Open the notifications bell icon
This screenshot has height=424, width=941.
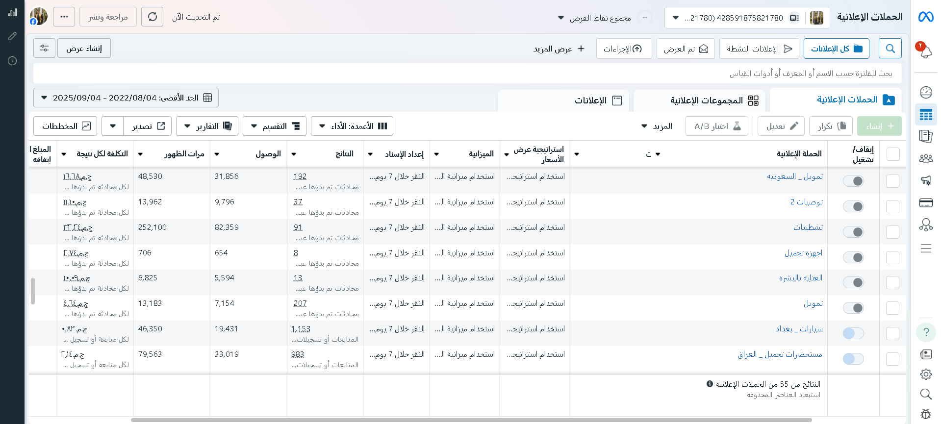[925, 51]
